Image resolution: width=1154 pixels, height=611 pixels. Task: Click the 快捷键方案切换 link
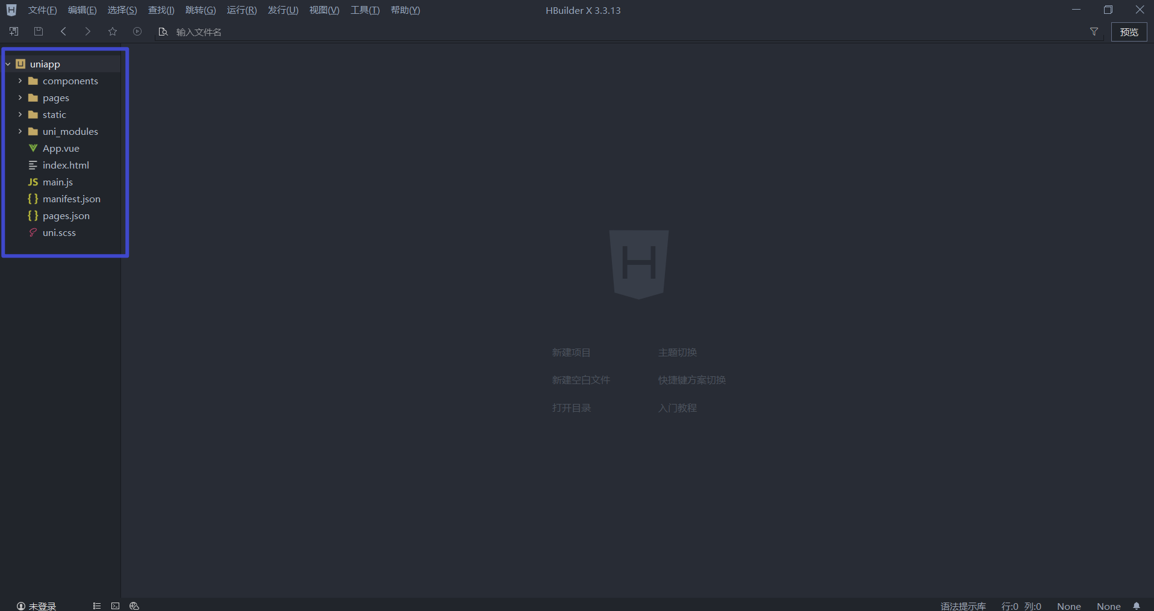691,380
